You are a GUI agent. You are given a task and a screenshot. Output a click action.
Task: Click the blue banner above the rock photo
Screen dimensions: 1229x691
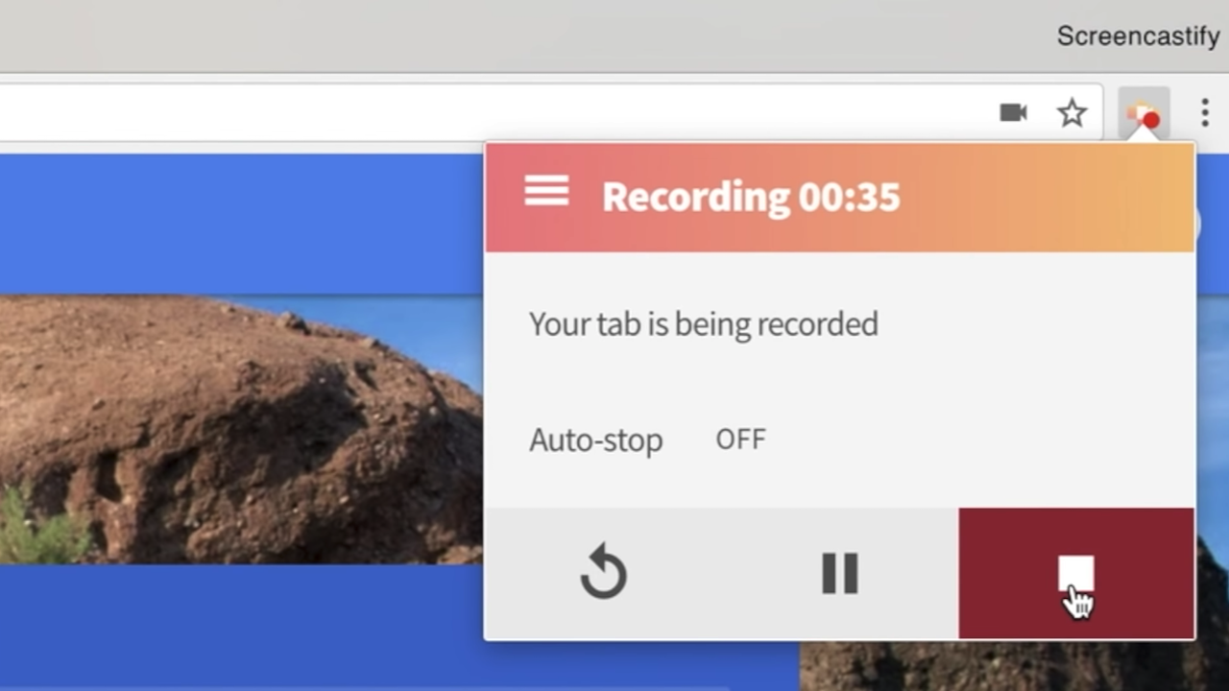(240, 223)
